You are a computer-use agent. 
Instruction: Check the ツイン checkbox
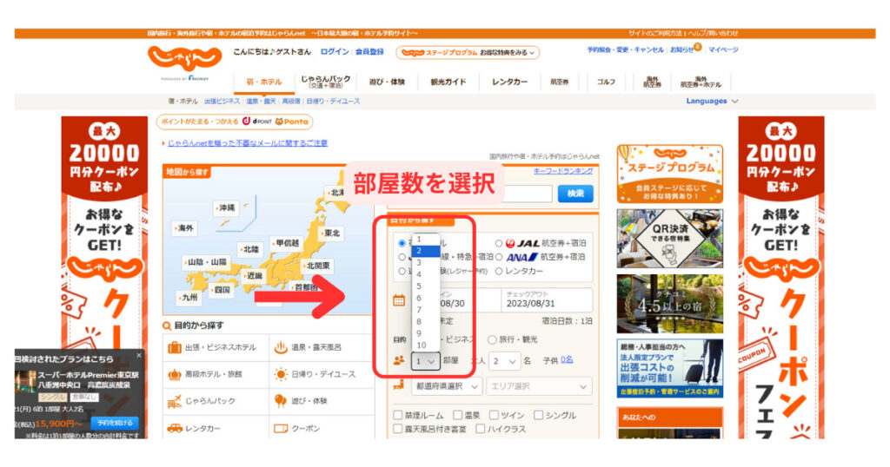click(x=494, y=416)
